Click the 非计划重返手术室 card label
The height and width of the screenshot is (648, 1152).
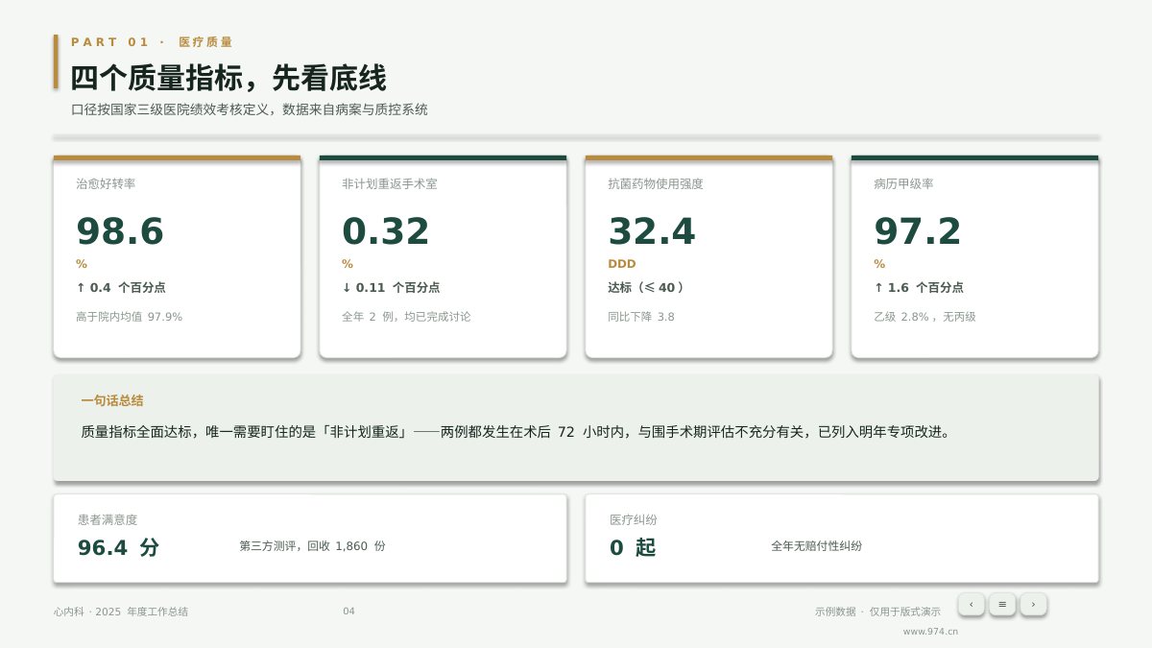[x=390, y=183]
